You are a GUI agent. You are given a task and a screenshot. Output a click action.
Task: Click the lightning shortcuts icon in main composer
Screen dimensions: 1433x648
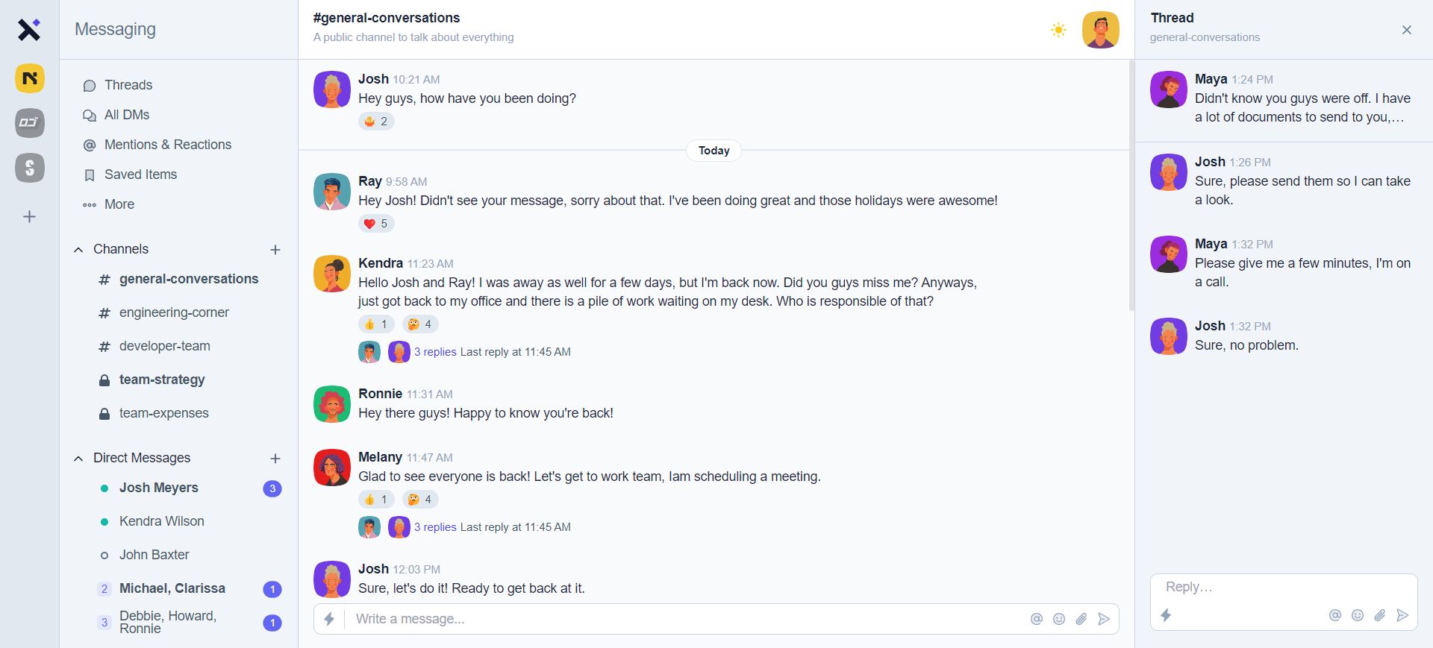pos(329,619)
